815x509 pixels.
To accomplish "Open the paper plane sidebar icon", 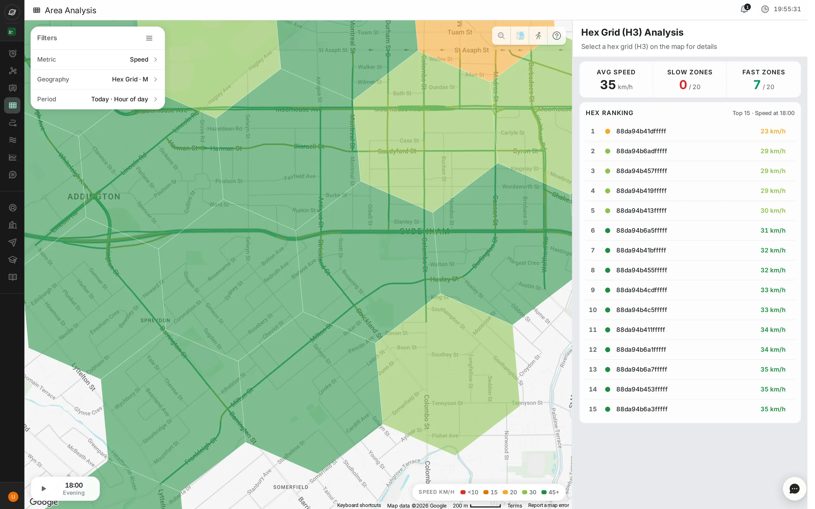I will 13,242.
